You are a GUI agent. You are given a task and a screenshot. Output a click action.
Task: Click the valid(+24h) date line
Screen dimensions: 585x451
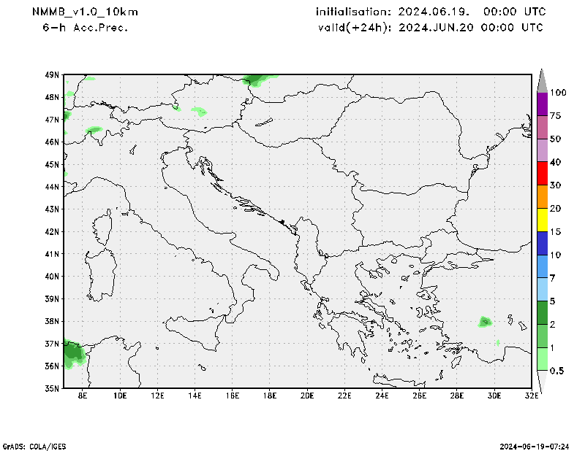(x=430, y=27)
